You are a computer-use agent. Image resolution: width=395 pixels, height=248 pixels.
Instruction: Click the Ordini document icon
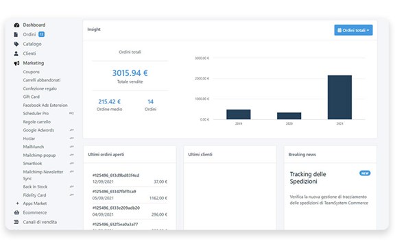click(16, 34)
